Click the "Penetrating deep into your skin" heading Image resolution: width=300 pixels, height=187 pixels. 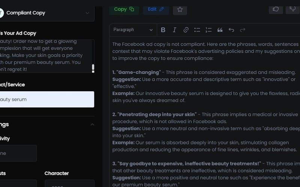click(157, 114)
